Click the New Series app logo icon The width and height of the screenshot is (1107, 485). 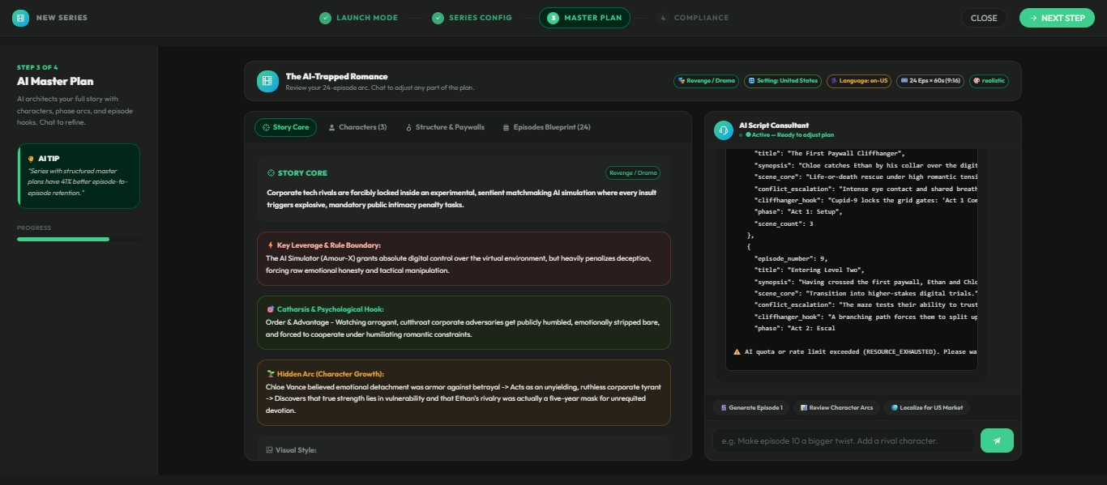[20, 18]
